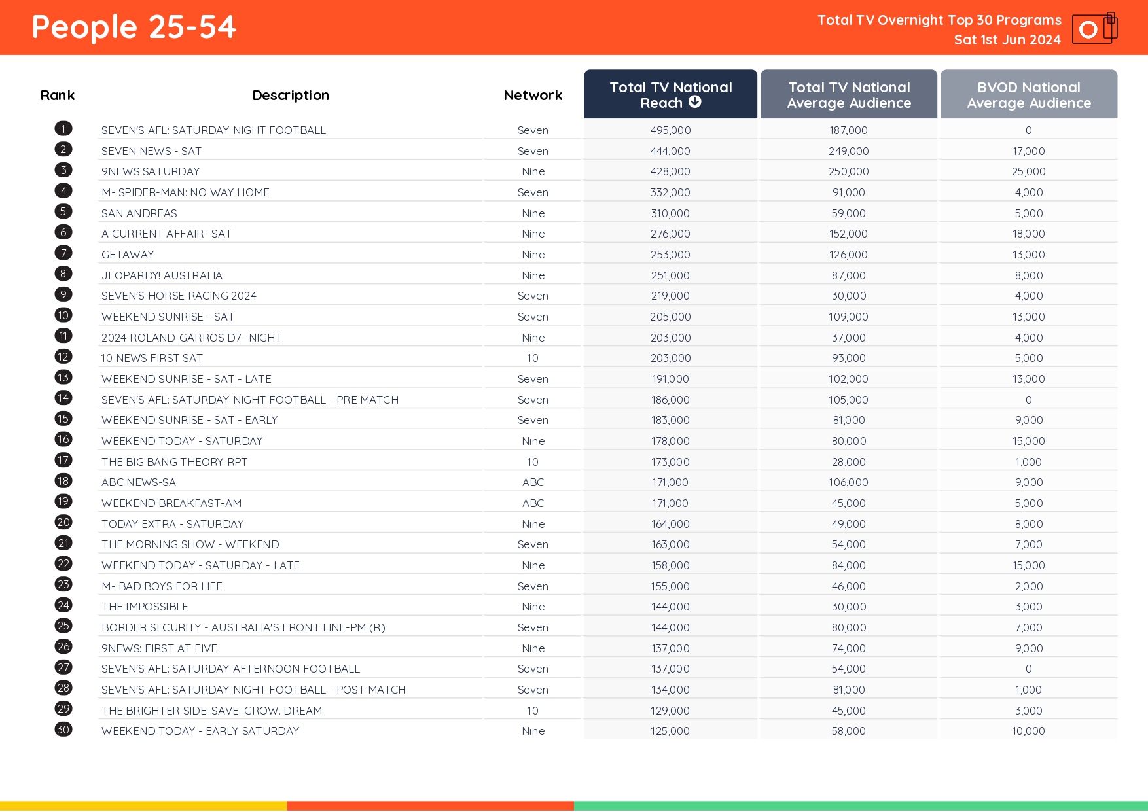Click the SEVEN'S AFL: SATURDAY NIGHT FOOTBALL program row
This screenshot has width=1148, height=812.
point(213,130)
